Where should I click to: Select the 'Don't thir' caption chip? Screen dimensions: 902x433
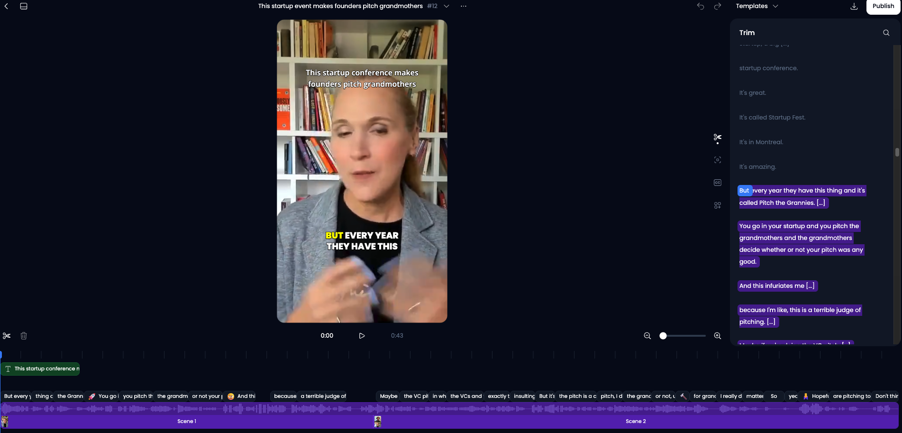[x=886, y=396]
